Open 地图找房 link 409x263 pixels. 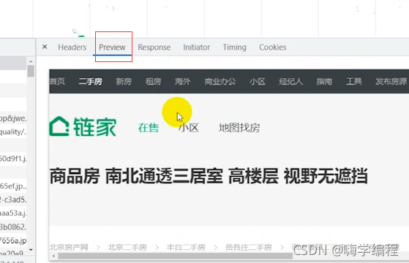tap(239, 128)
